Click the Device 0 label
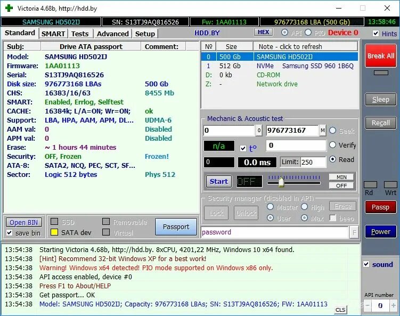Image resolution: width=400 pixels, height=316 pixels. [x=343, y=33]
